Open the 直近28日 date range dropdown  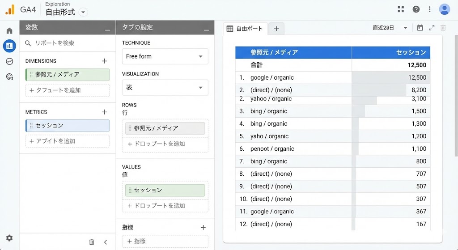390,28
